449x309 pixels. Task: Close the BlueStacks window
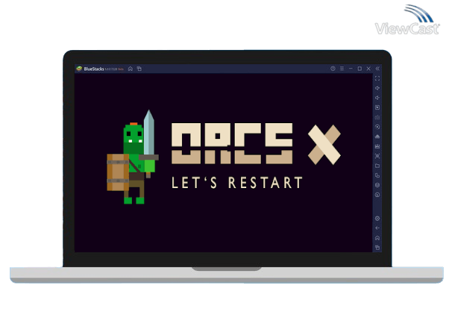(368, 69)
